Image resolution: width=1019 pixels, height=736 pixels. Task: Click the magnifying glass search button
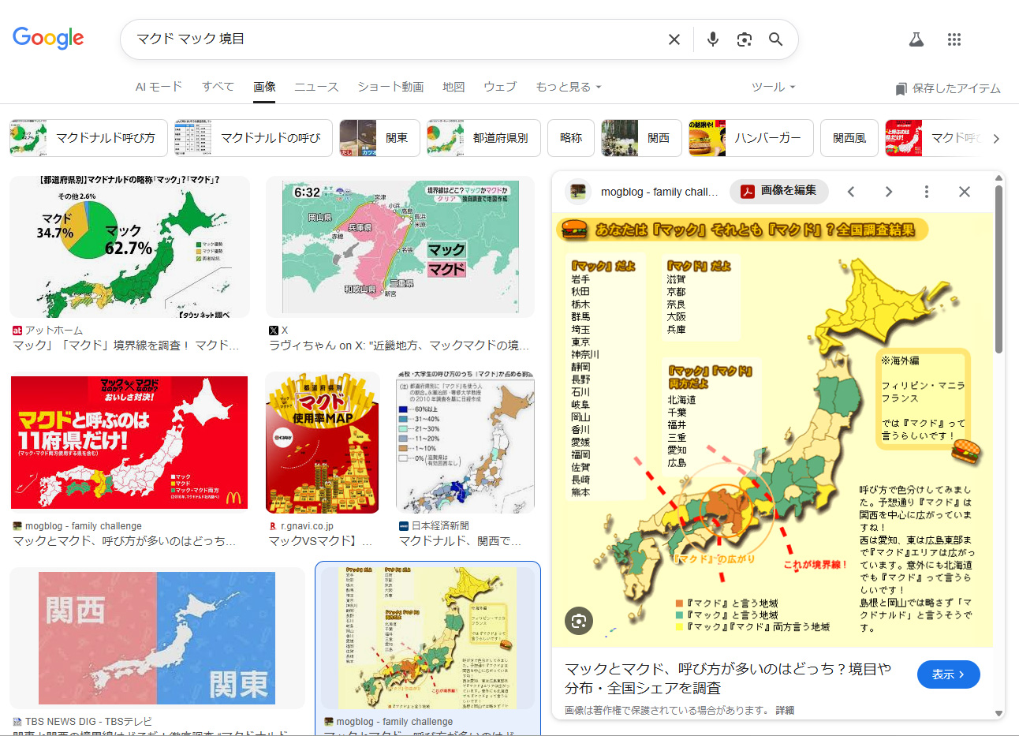pos(776,39)
